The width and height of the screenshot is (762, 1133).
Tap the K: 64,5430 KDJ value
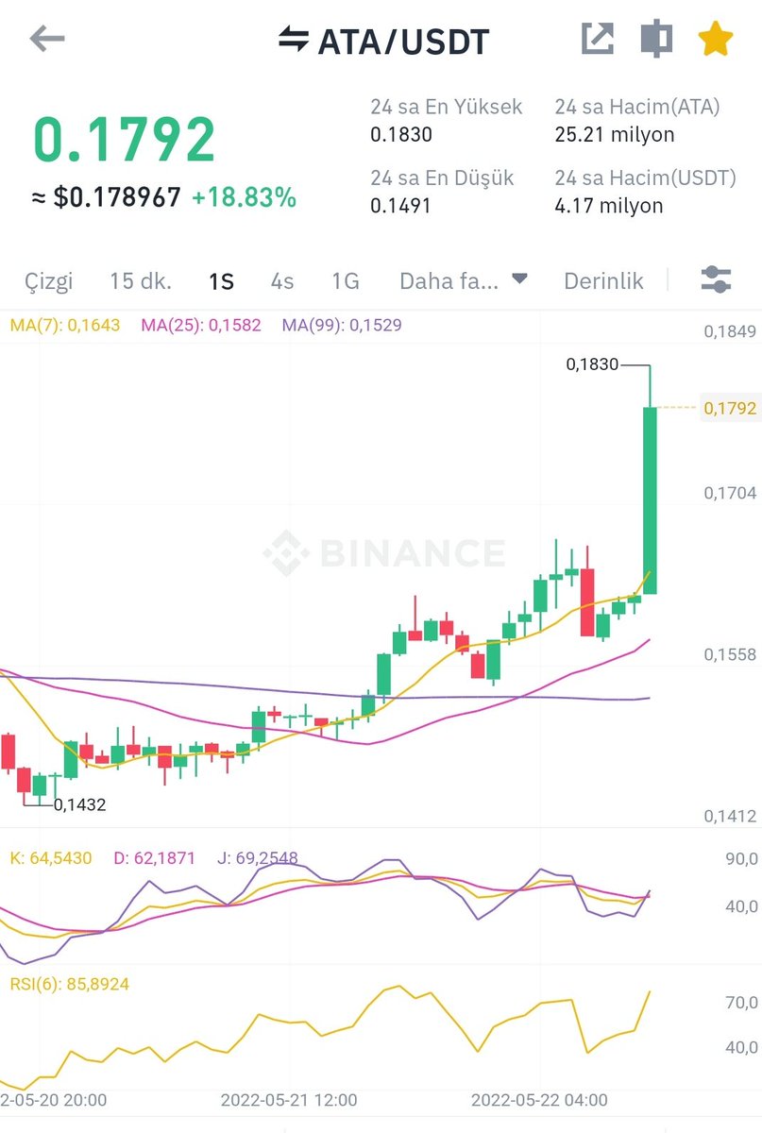click(x=51, y=858)
